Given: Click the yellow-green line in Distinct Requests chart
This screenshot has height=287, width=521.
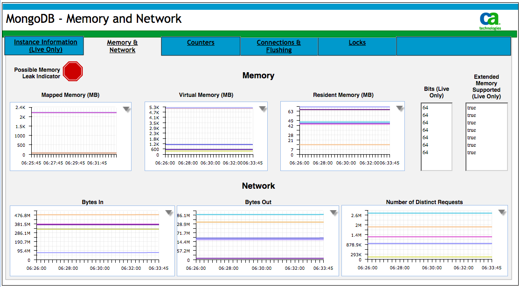Looking at the screenshot, I should click(x=430, y=257).
